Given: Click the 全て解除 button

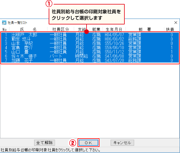Looking at the screenshot, I should (44, 143).
